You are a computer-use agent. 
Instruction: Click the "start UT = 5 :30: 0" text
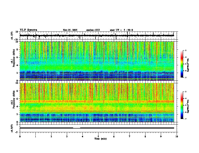coord(121,30)
